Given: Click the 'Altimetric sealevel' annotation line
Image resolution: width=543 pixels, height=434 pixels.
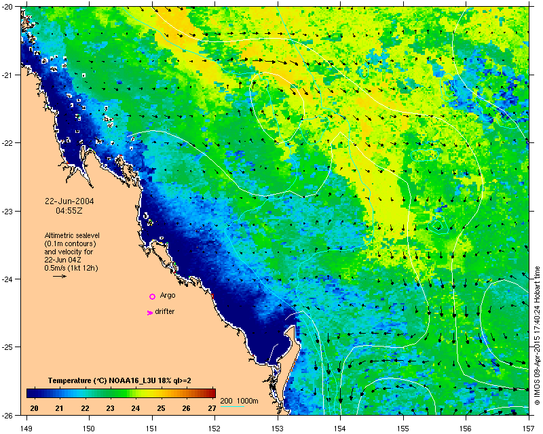Looking at the screenshot, I should pyautogui.click(x=72, y=235).
